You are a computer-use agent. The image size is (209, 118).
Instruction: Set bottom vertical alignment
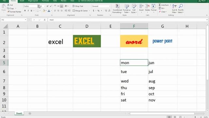click(x=61, y=6)
